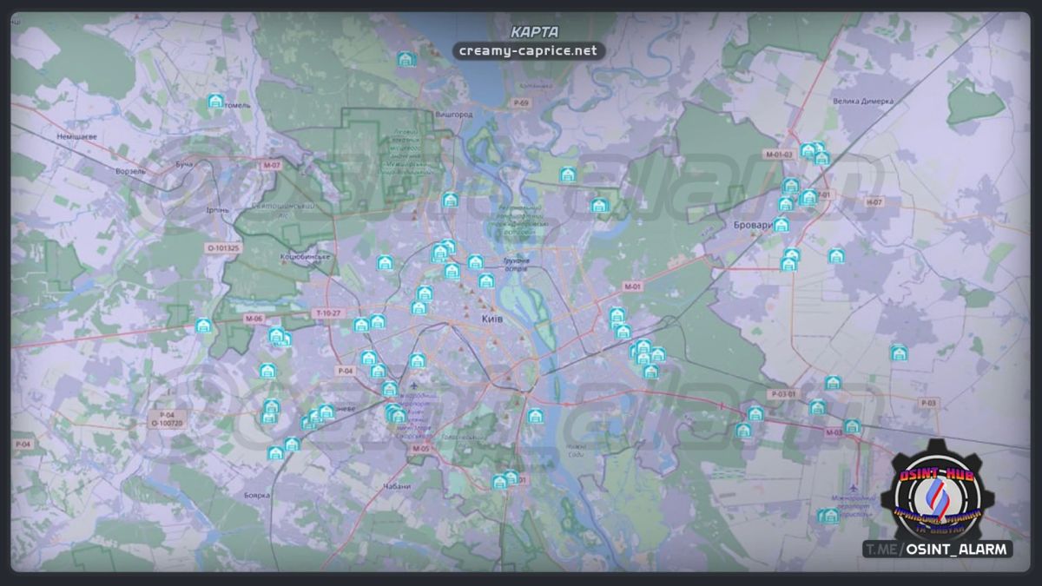Viewport: 1042px width, 586px height.
Task: Click the Київ city label
Action: tap(492, 320)
